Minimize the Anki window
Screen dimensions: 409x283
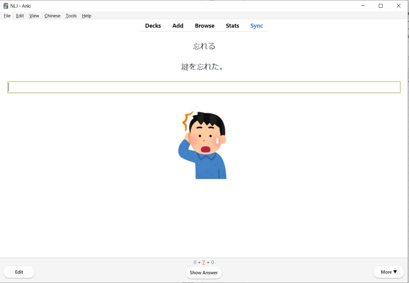click(x=363, y=6)
